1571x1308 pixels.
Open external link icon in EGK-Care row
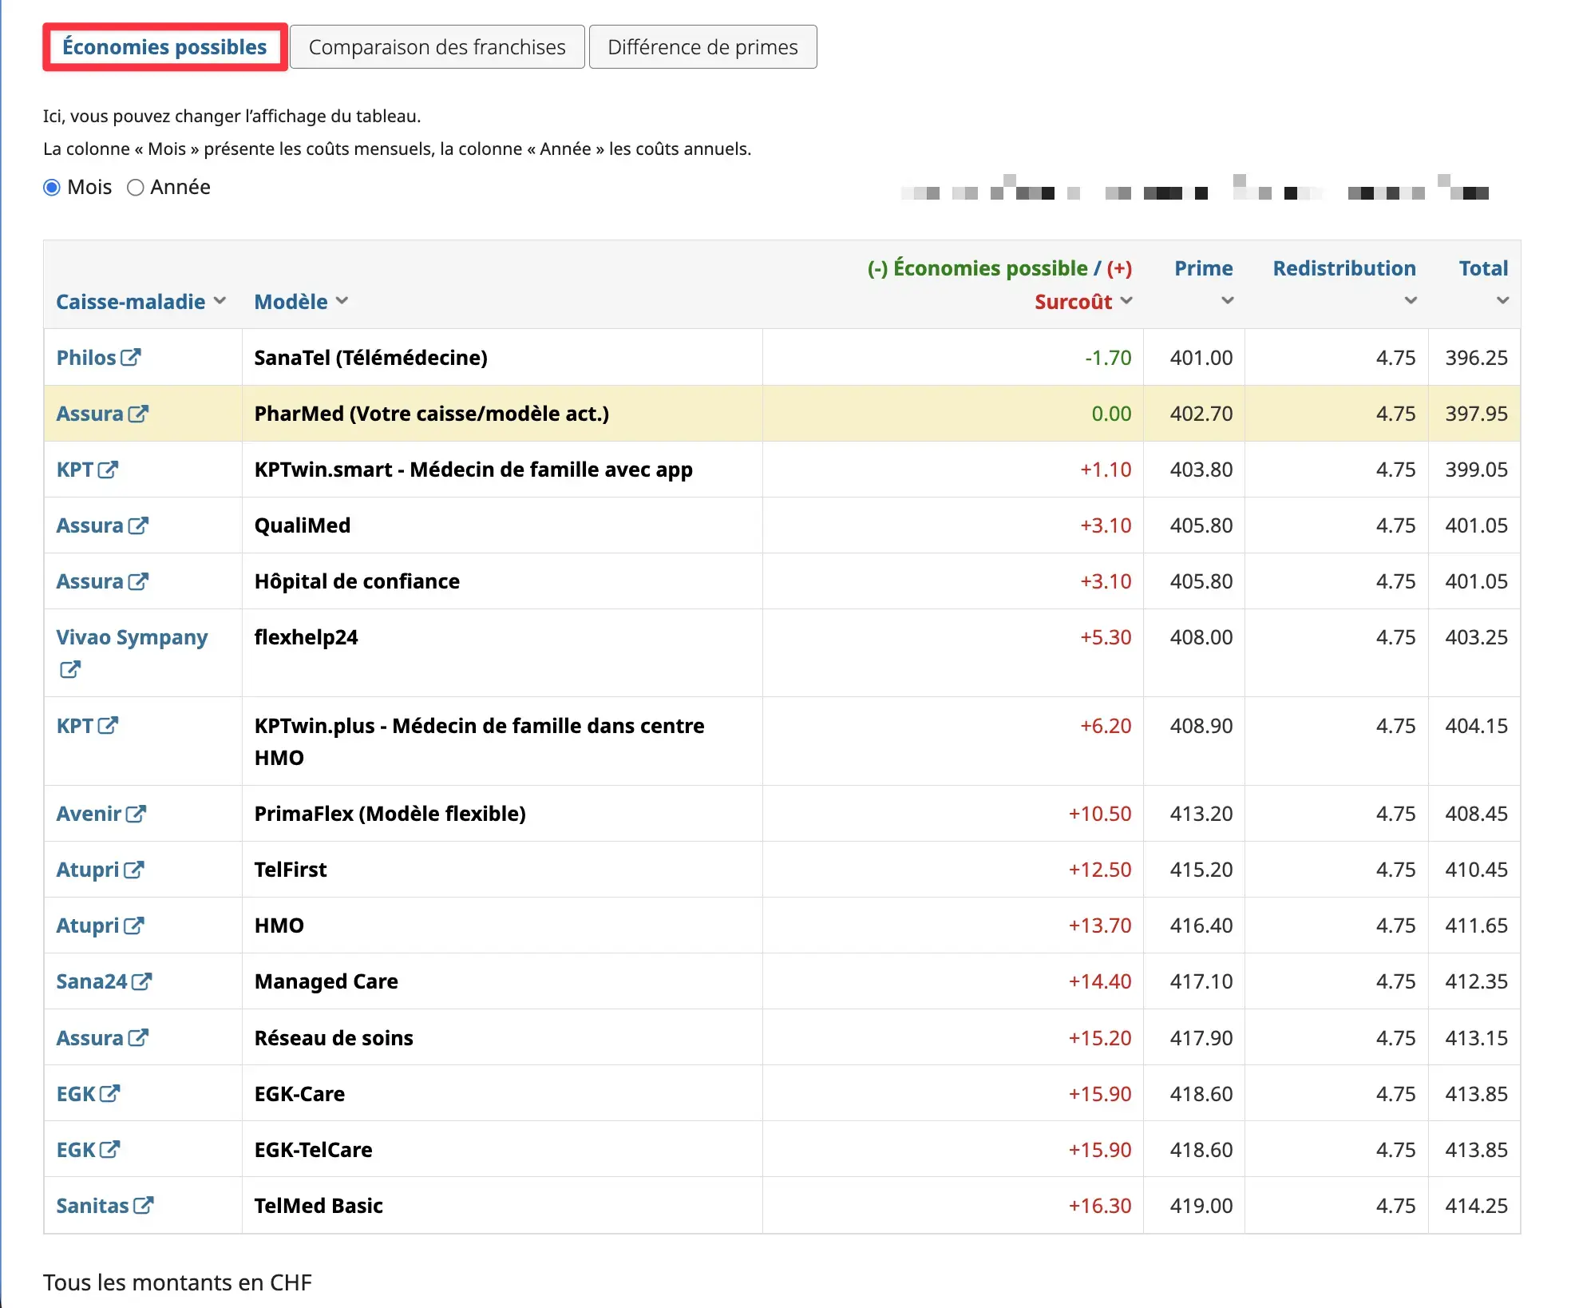click(x=109, y=1093)
